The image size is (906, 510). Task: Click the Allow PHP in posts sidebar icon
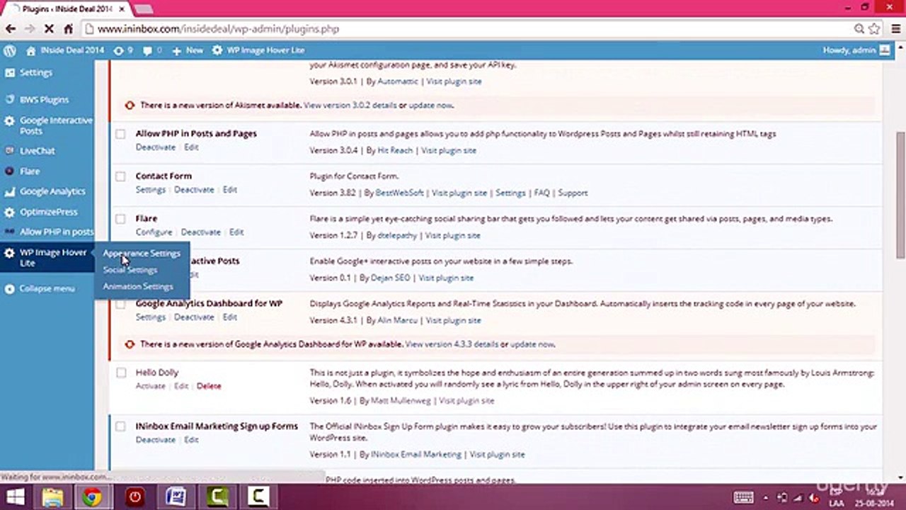click(9, 232)
